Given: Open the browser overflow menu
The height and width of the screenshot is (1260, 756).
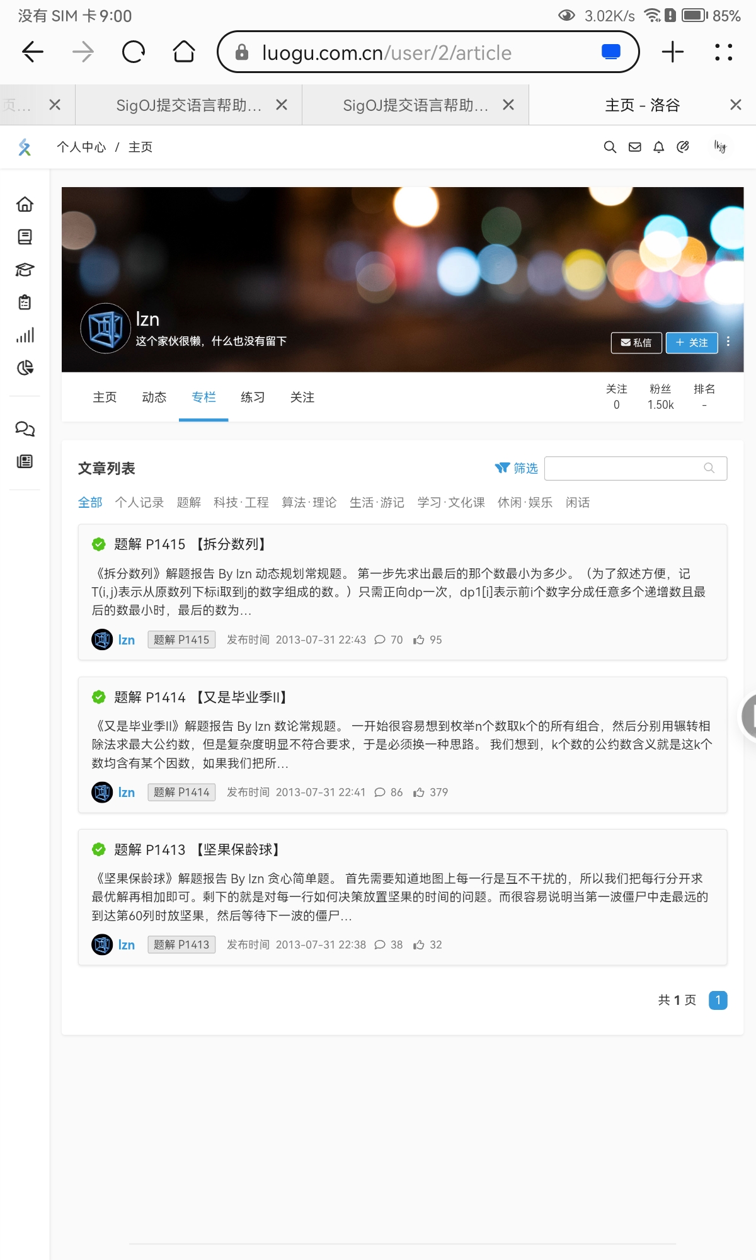Looking at the screenshot, I should [723, 52].
